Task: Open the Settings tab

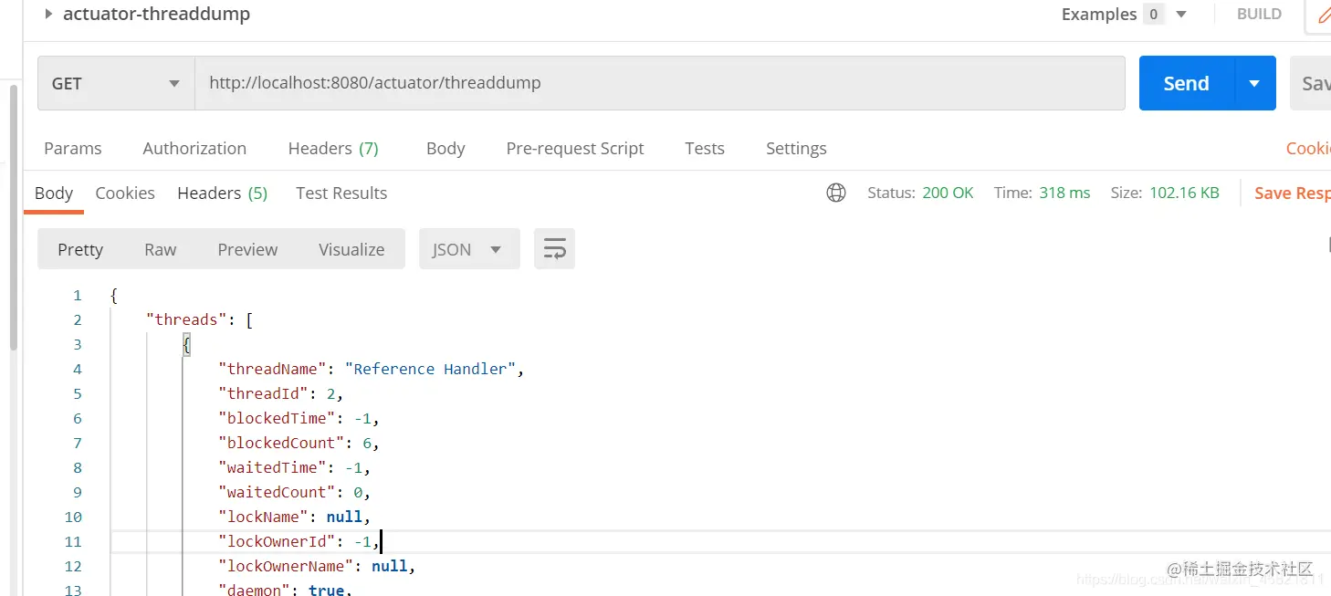Action: pyautogui.click(x=796, y=148)
